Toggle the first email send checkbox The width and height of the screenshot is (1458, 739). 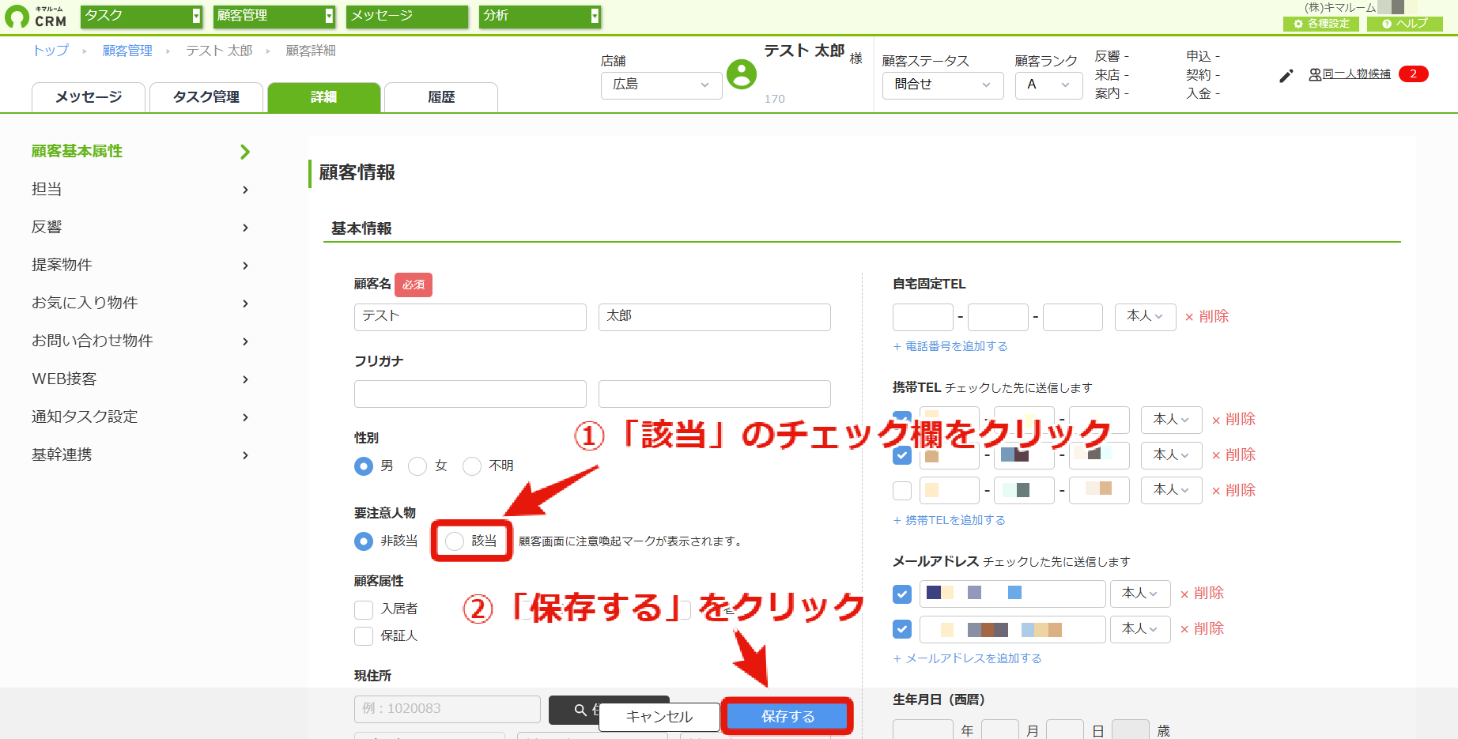point(902,594)
